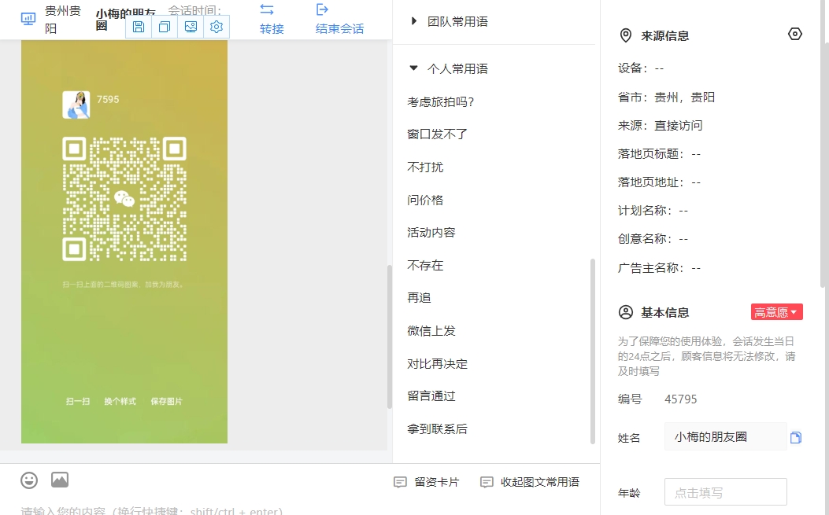Select quick phrase 拿到联系后
Image resolution: width=829 pixels, height=515 pixels.
coord(437,429)
